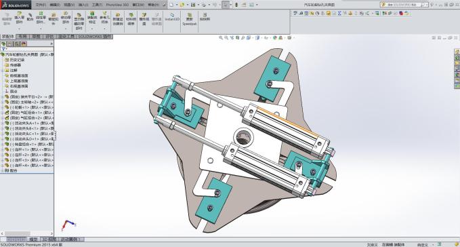Open the 编辑(E) menu

point(55,5)
